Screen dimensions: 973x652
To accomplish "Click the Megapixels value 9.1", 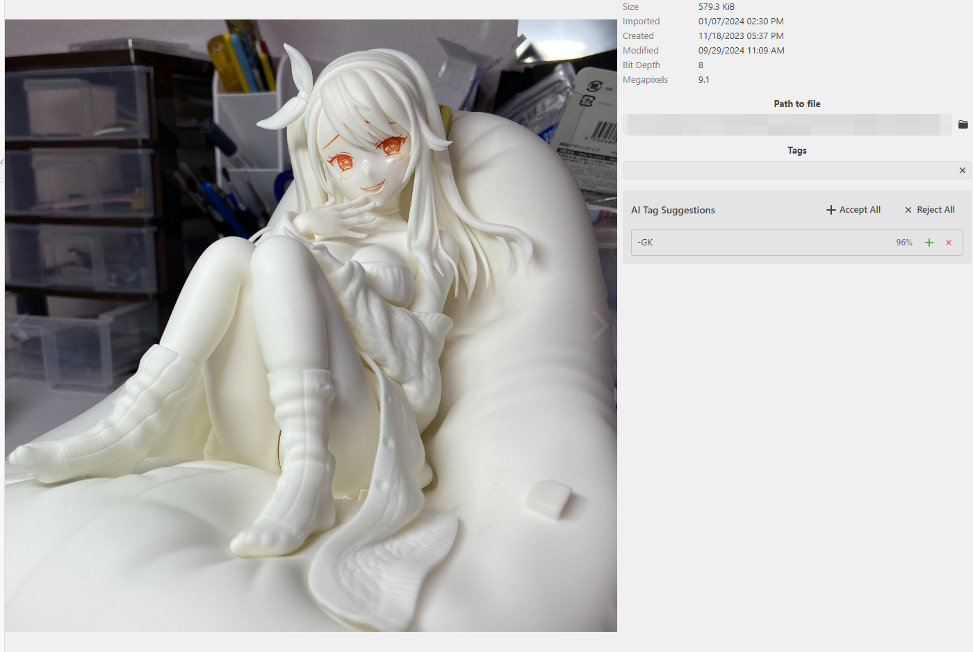I will click(704, 80).
